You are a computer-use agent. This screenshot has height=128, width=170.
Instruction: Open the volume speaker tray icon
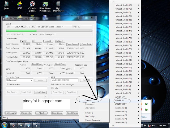click(153, 126)
